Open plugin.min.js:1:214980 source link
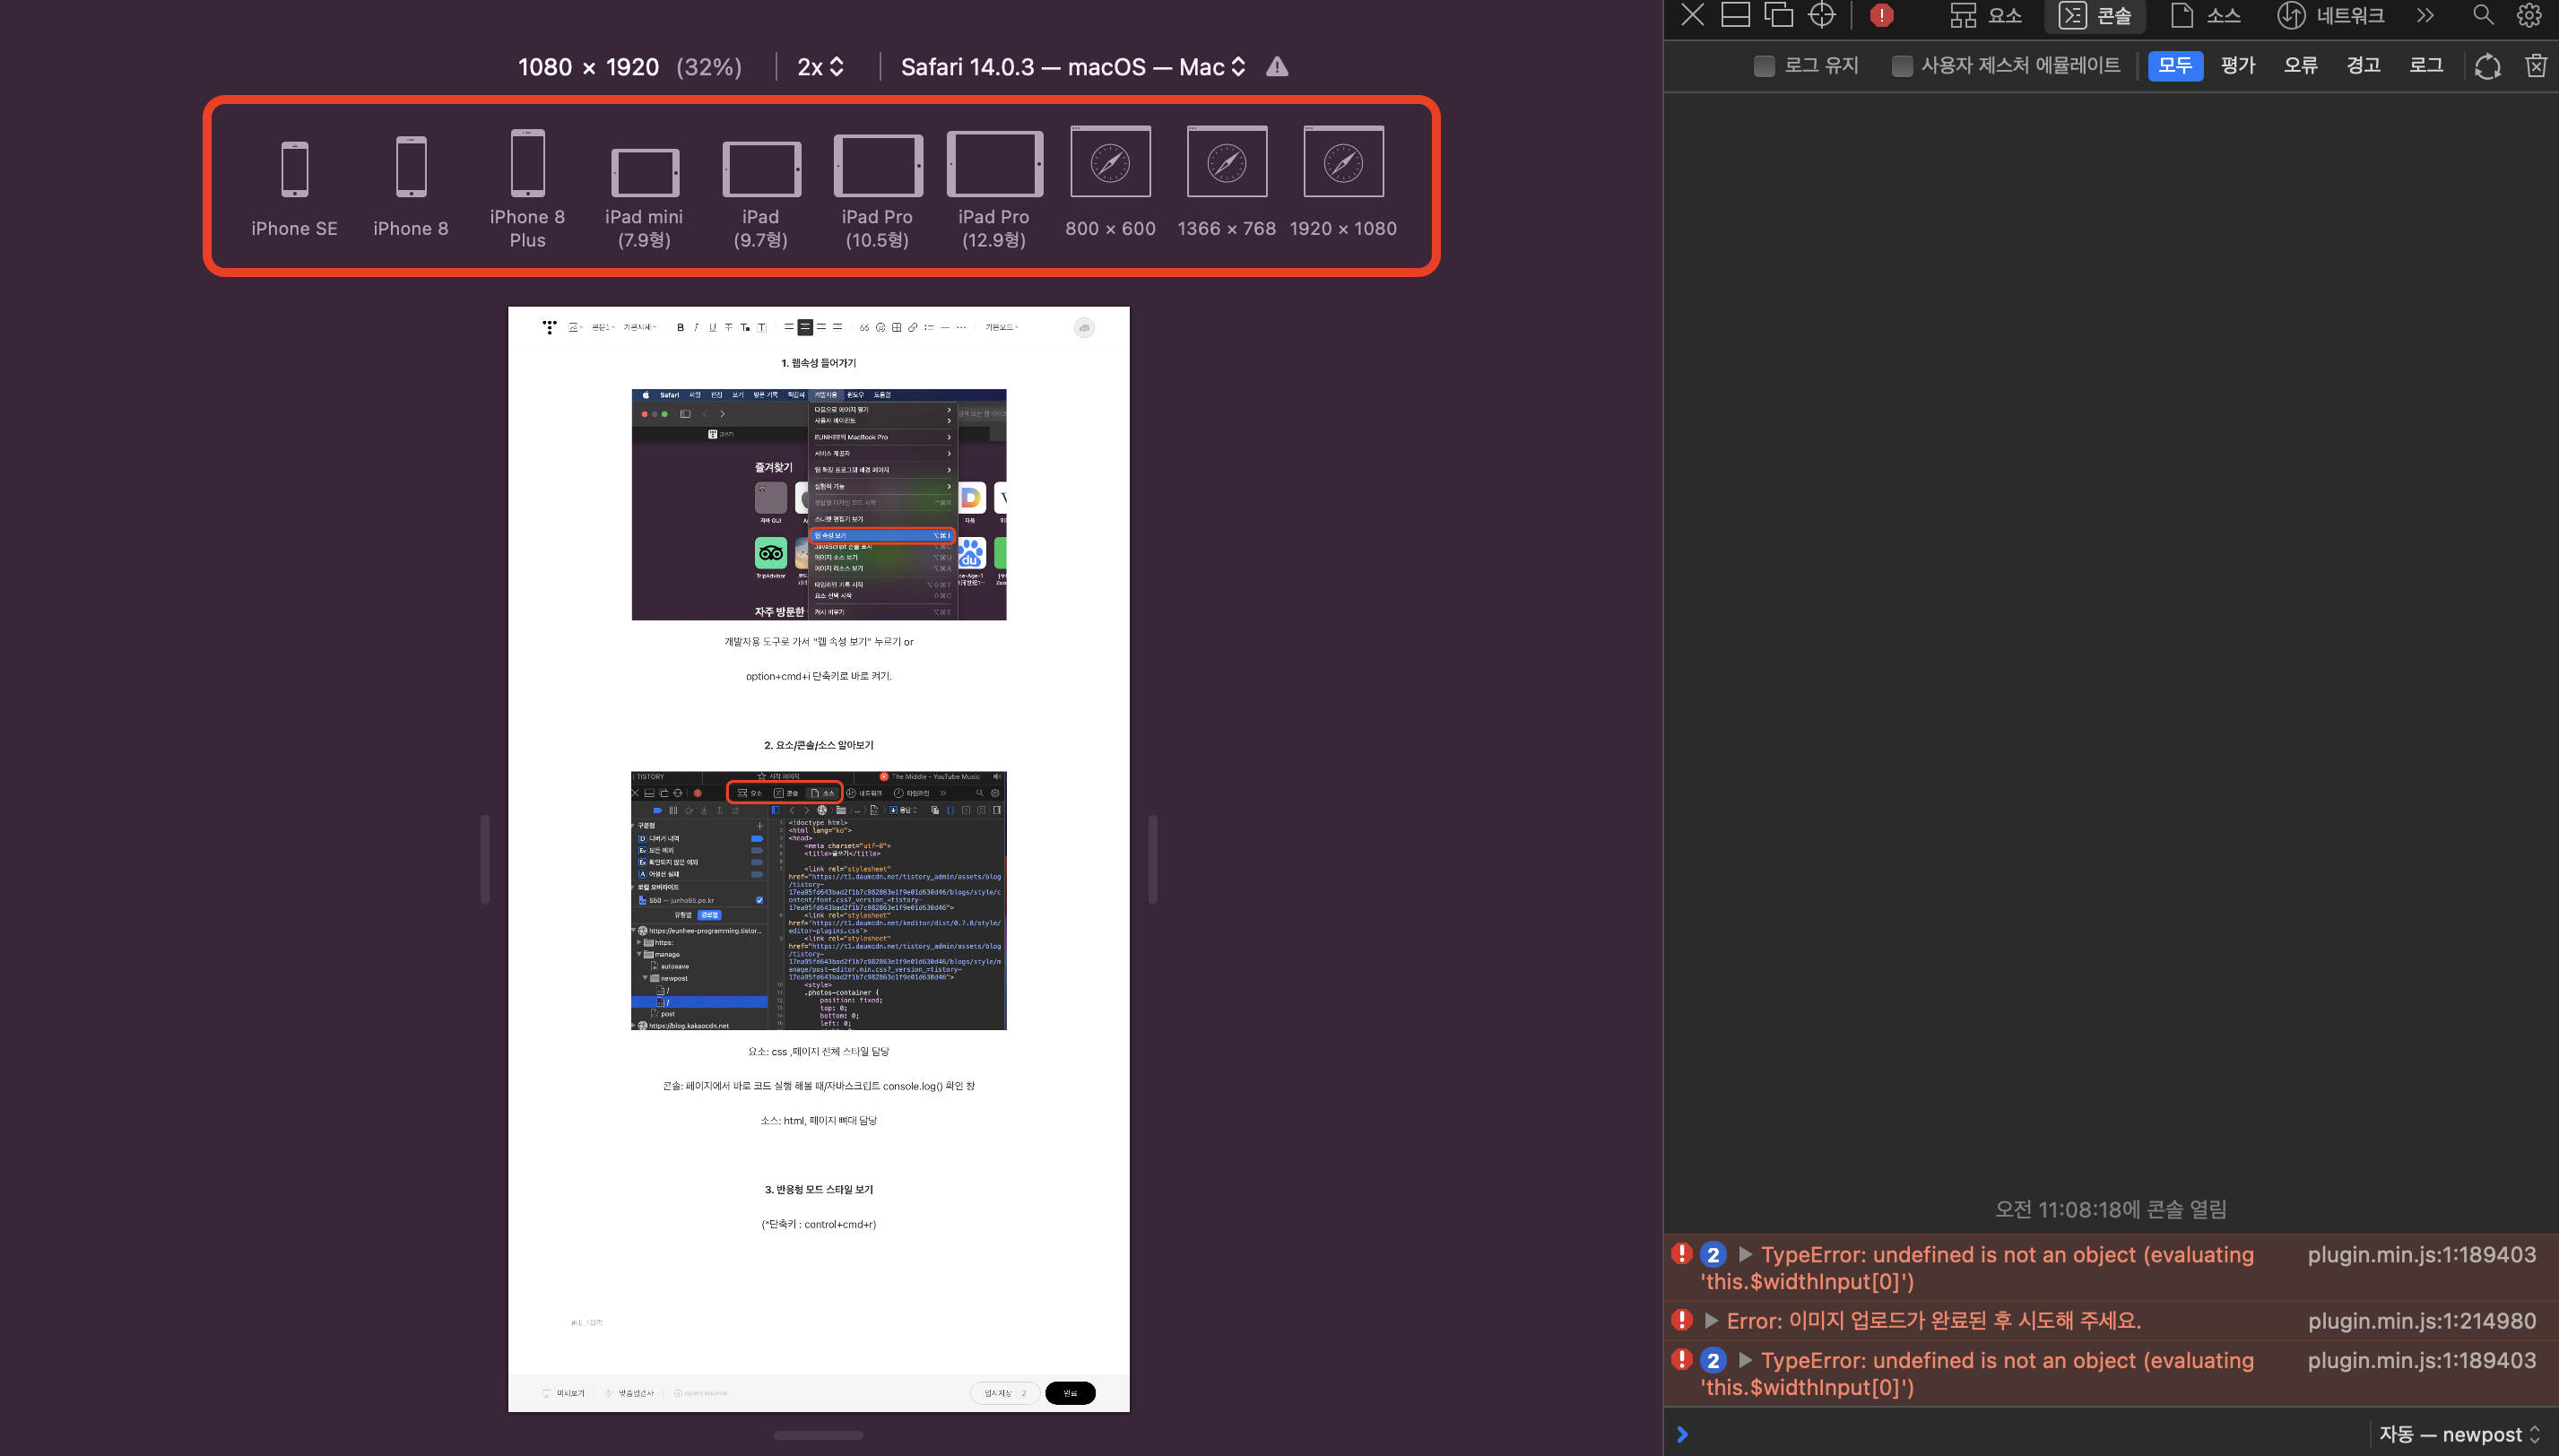Viewport: 2559px width, 1456px height. [x=2421, y=1321]
